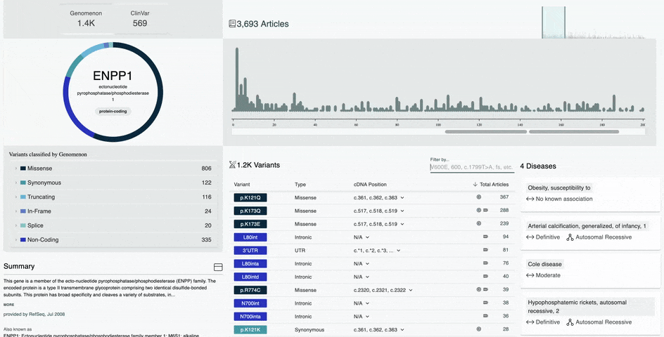The image size is (664, 337).
Task: Open the p.K121Q variant badge
Action: point(250,197)
